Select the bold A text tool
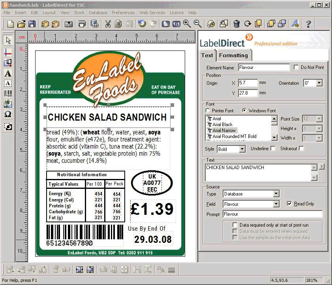Viewport: 332px width, 285px height. 8,73
